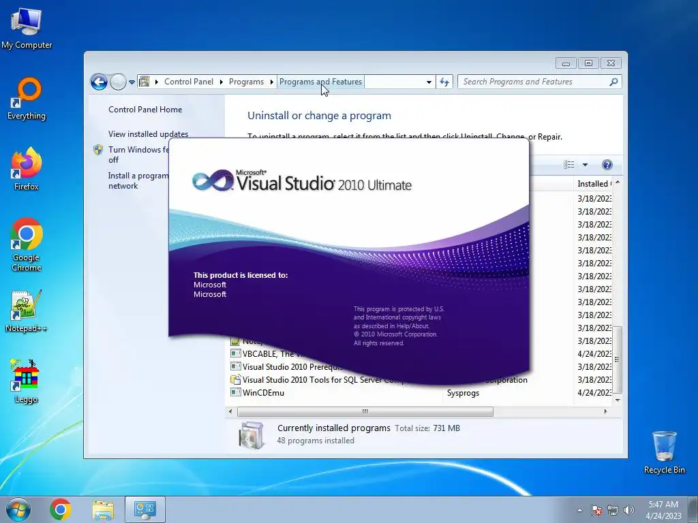Open Turn Windows features on or off
This screenshot has width=698, height=523.
pos(138,155)
